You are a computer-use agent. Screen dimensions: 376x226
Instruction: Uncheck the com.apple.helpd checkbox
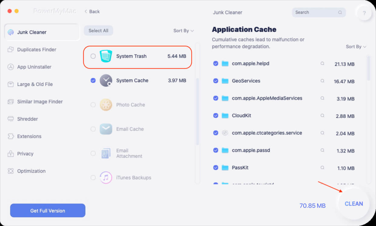216,63
